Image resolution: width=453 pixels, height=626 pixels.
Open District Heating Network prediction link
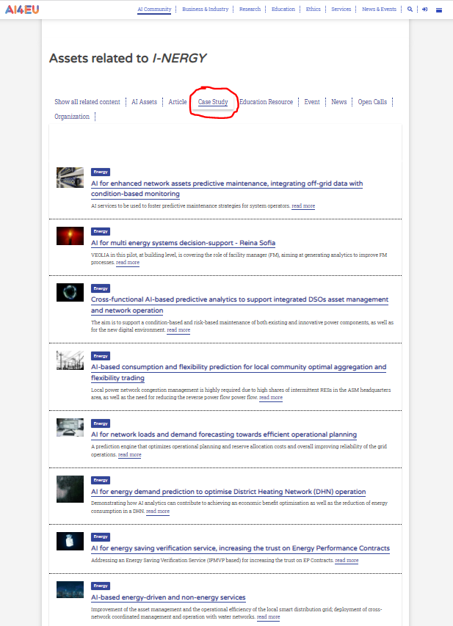pyautogui.click(x=228, y=492)
